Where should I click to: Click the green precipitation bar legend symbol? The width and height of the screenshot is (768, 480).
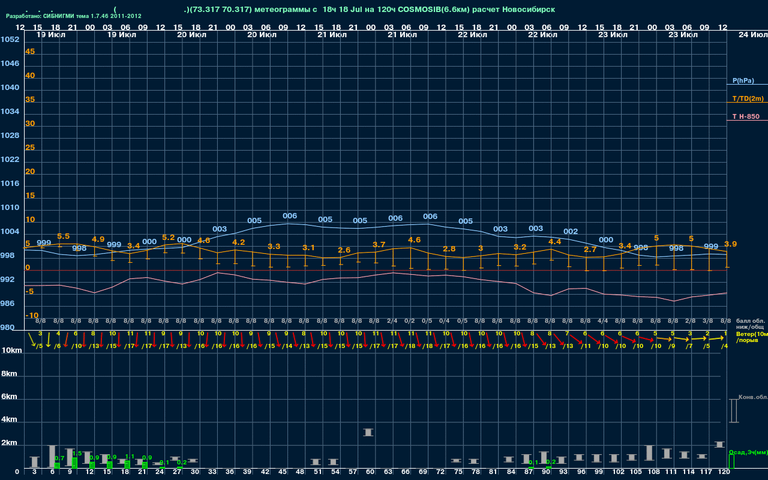(731, 461)
